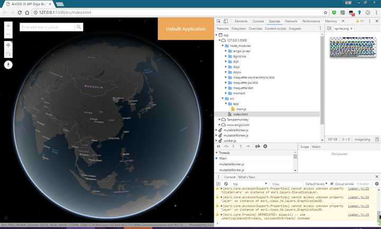Click the console Filter input

pyautogui.click(x=287, y=184)
